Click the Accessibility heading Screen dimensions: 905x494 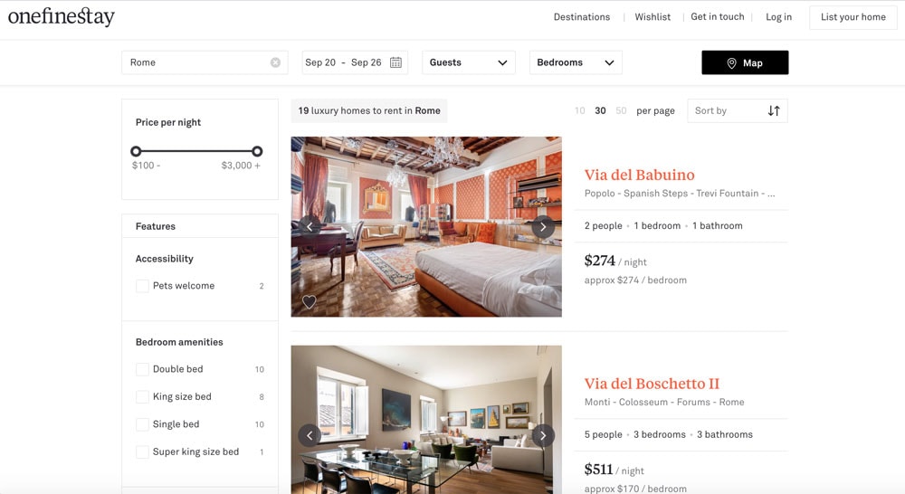pyautogui.click(x=165, y=259)
